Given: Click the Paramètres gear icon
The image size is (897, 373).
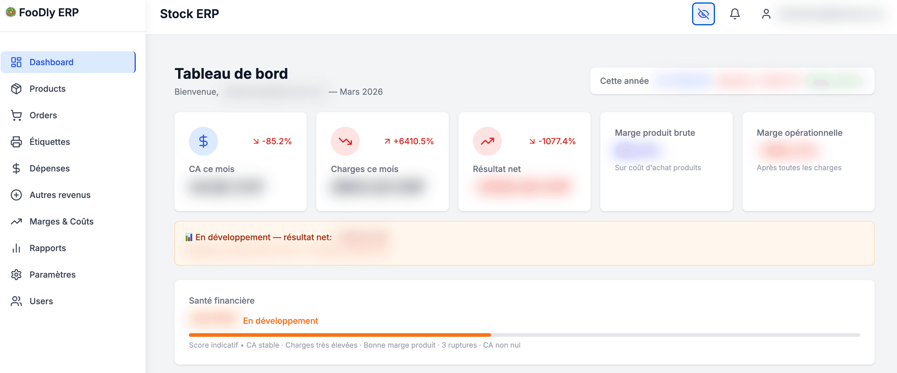Looking at the screenshot, I should 16,274.
